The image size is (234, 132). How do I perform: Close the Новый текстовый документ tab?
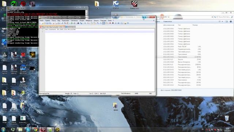point(64,27)
